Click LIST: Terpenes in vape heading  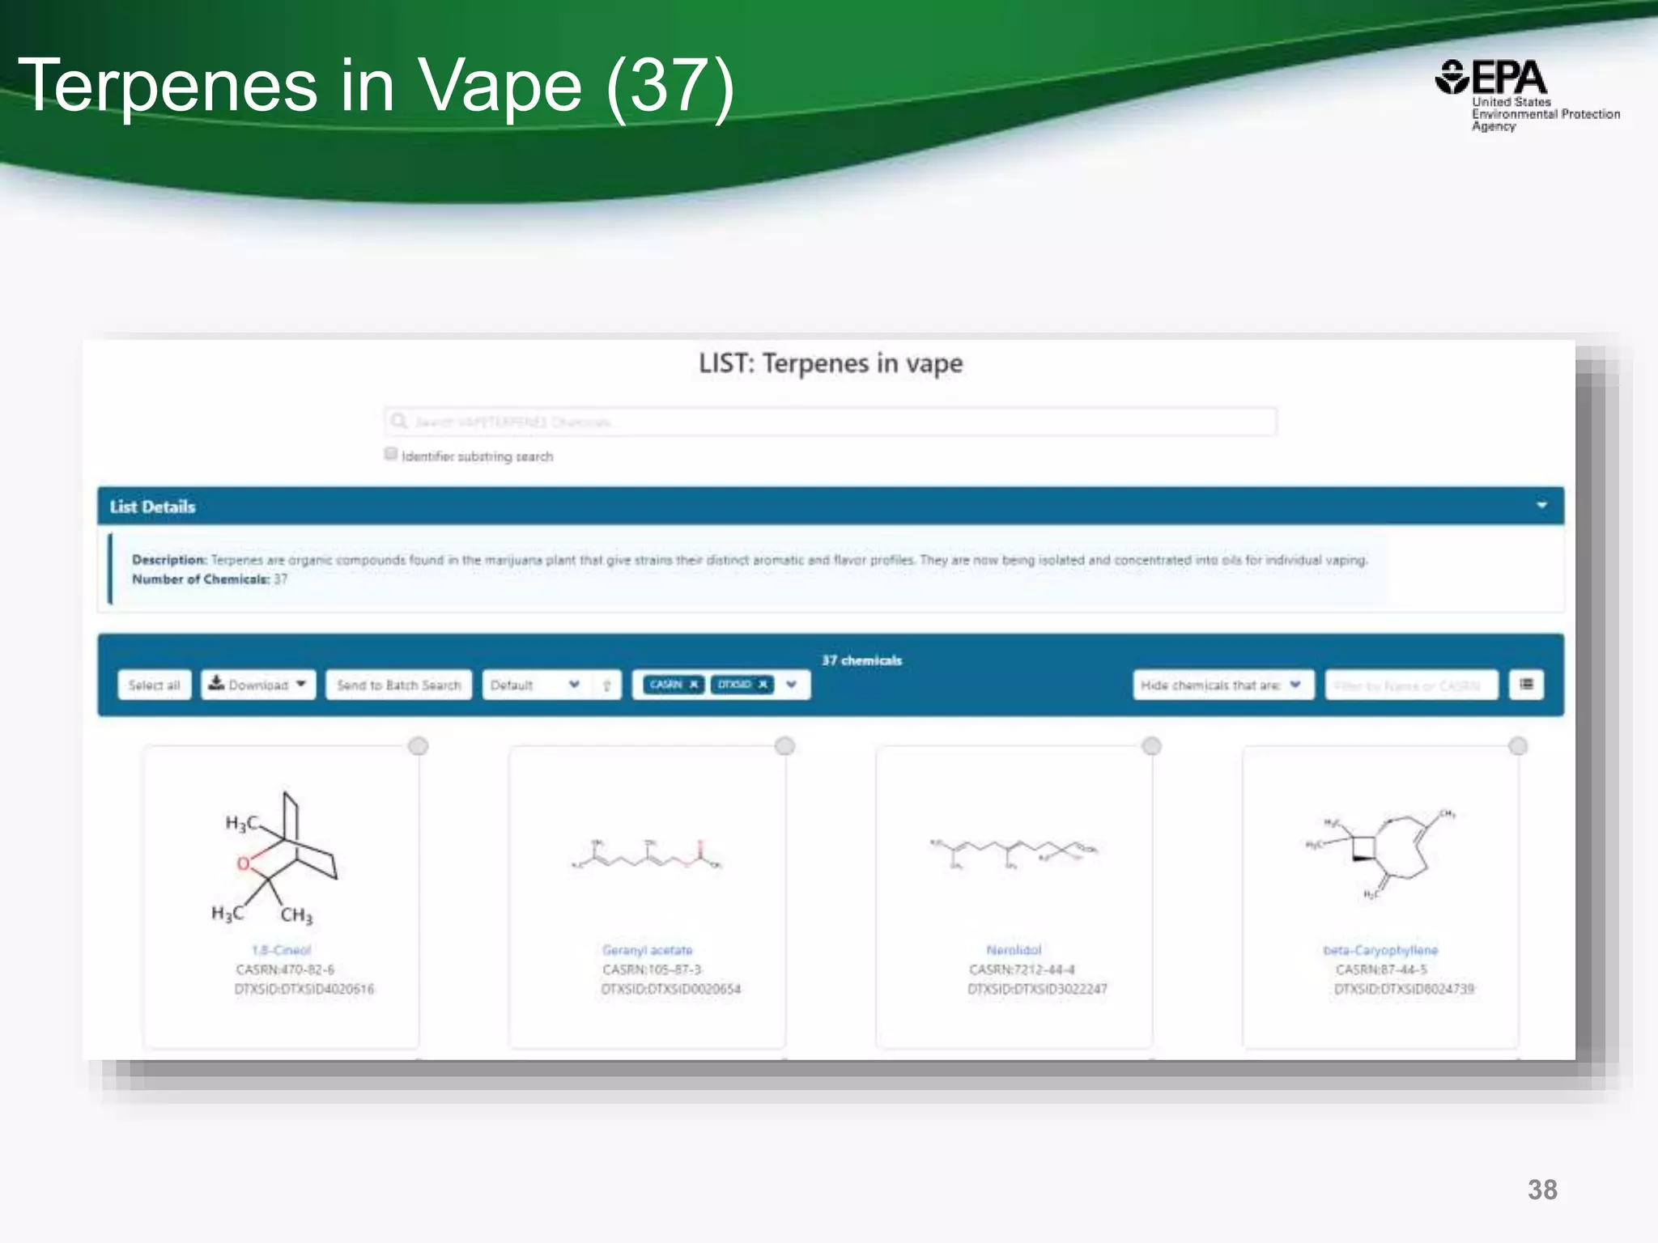831,363
